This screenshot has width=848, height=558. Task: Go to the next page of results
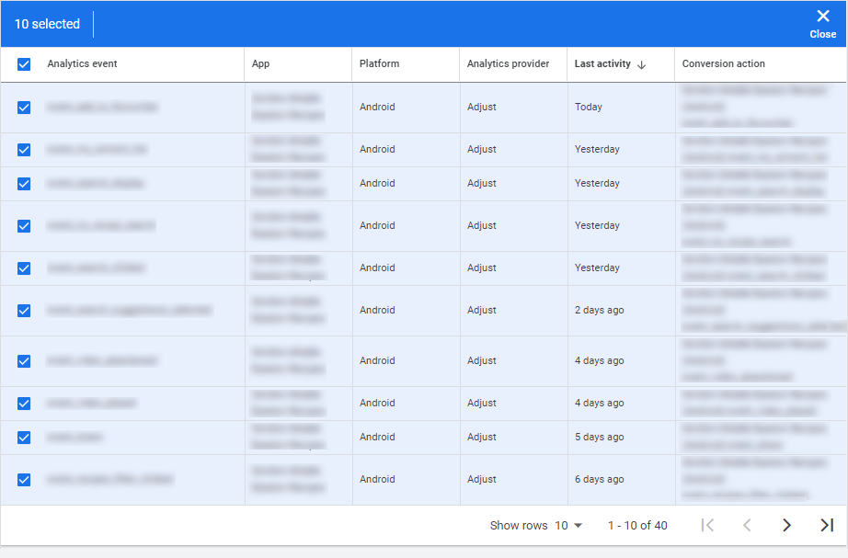pos(786,525)
